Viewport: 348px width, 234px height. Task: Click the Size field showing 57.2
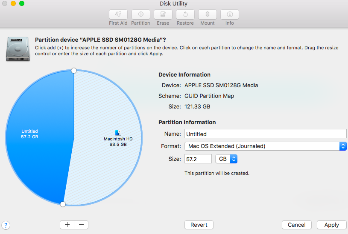(x=198, y=159)
